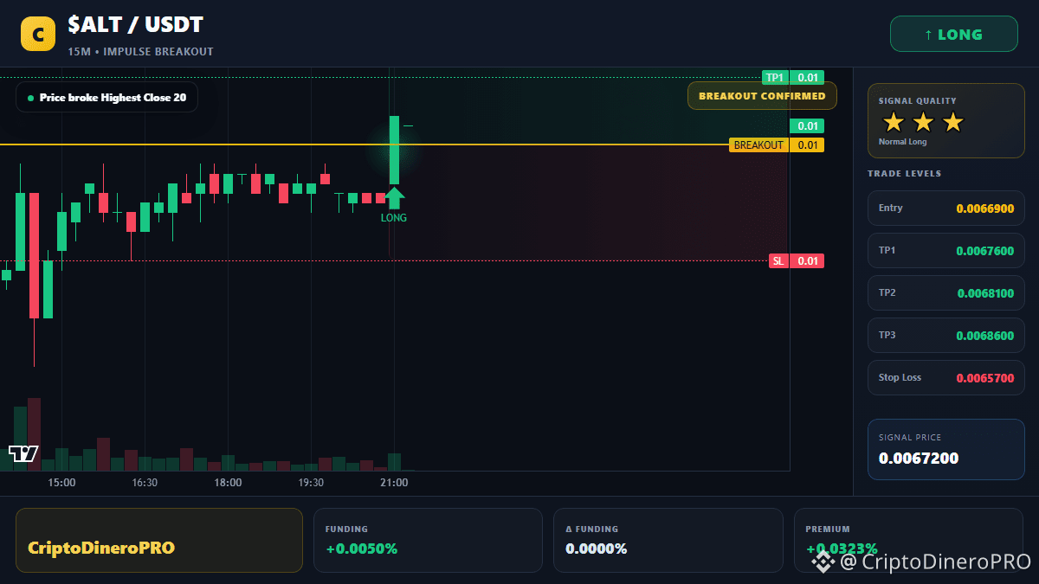Click the TP1 0.0067600 row
1039x584 pixels.
click(945, 250)
